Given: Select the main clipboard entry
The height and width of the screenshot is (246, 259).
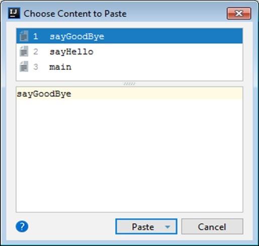Looking at the screenshot, I should [129, 66].
